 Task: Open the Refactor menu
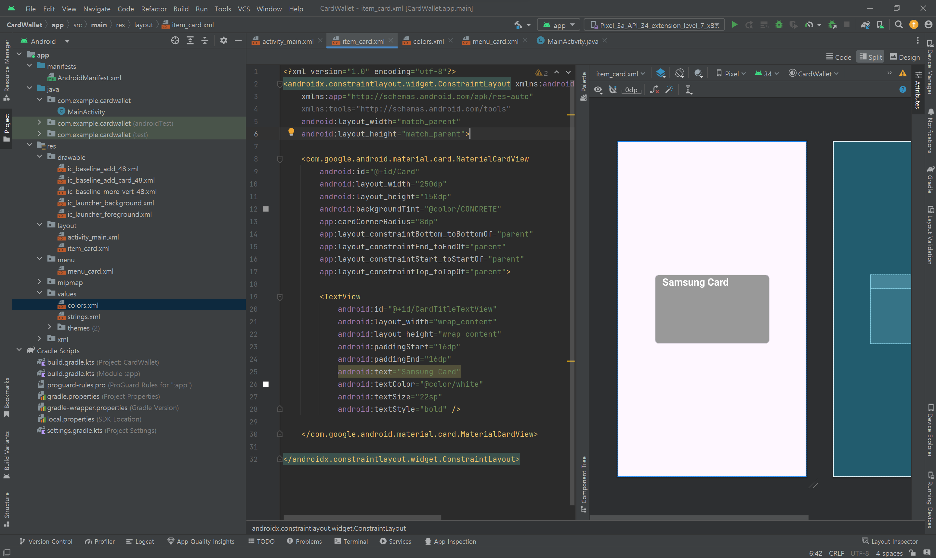click(x=153, y=9)
